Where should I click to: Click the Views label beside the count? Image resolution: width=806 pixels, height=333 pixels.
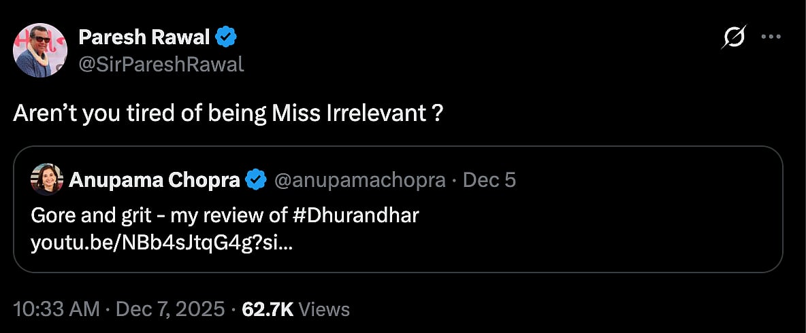[x=324, y=310]
